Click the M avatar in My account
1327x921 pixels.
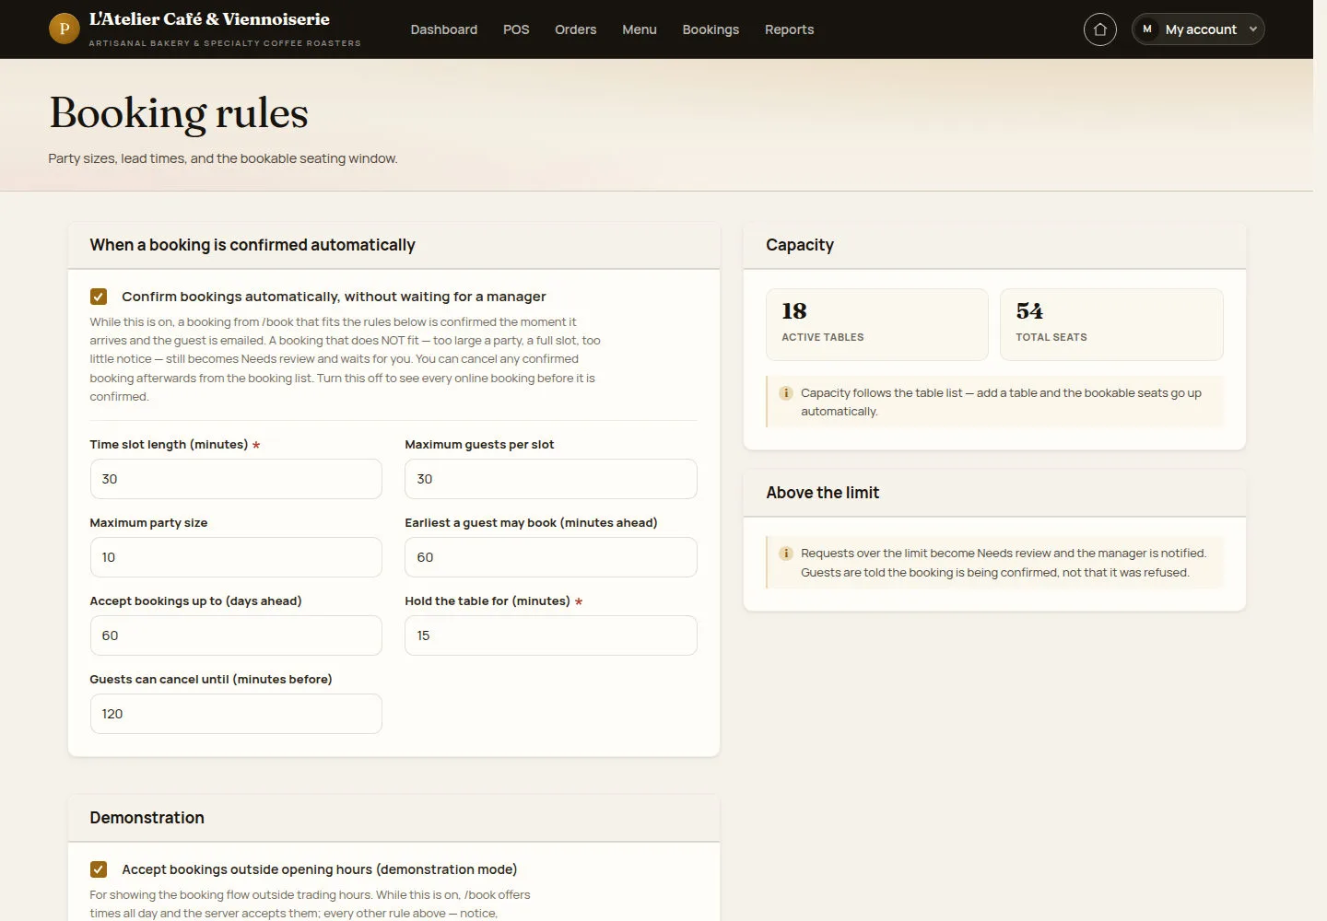click(1147, 29)
